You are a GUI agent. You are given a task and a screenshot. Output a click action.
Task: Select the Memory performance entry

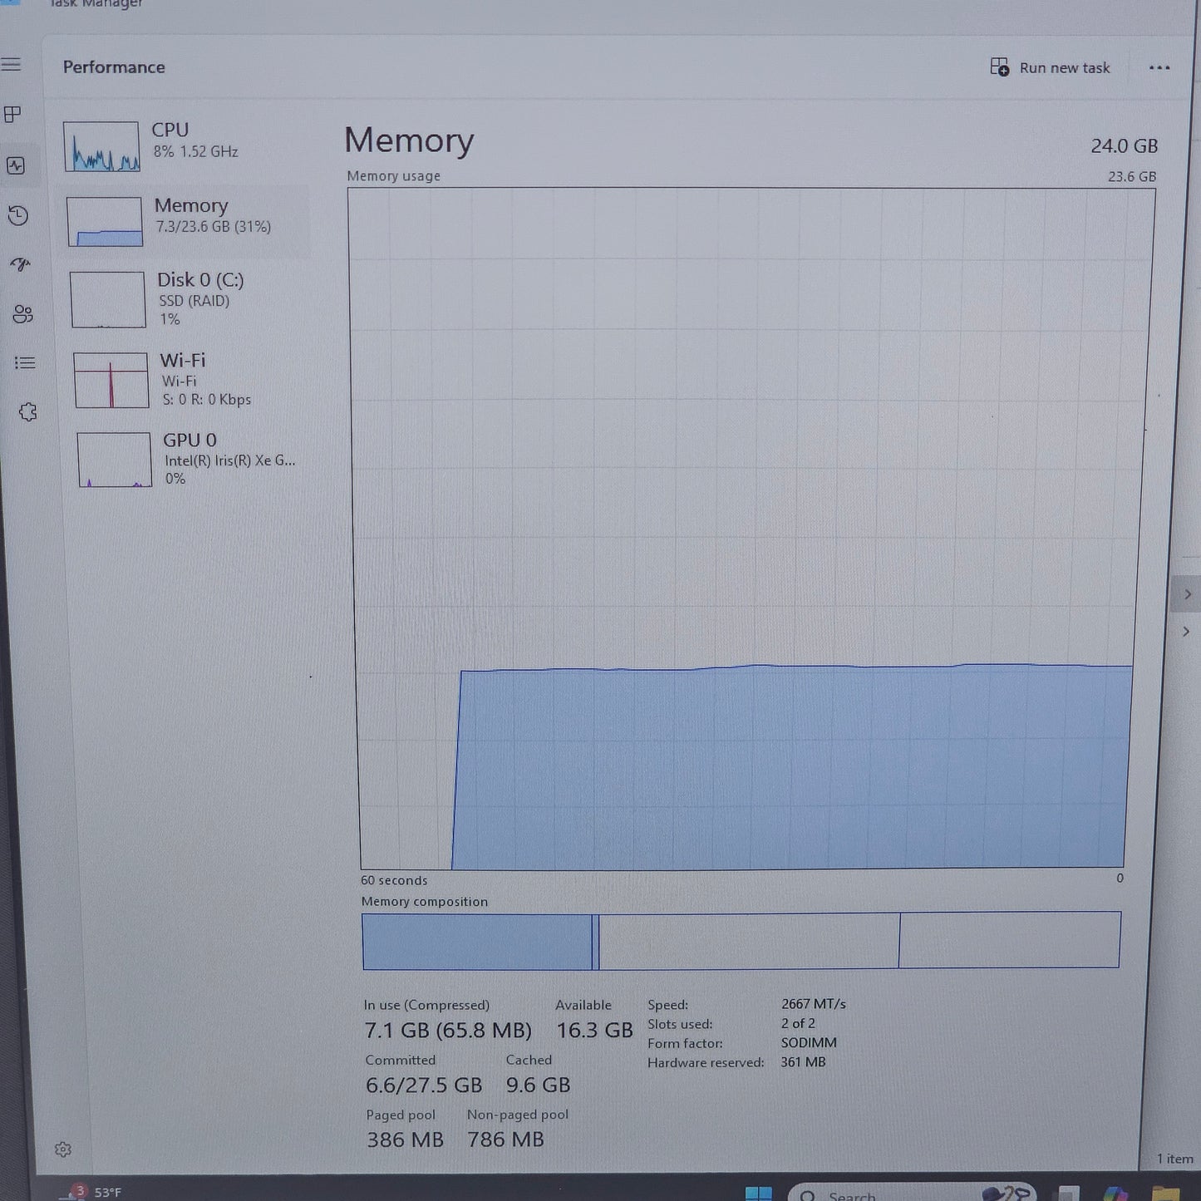click(x=186, y=220)
